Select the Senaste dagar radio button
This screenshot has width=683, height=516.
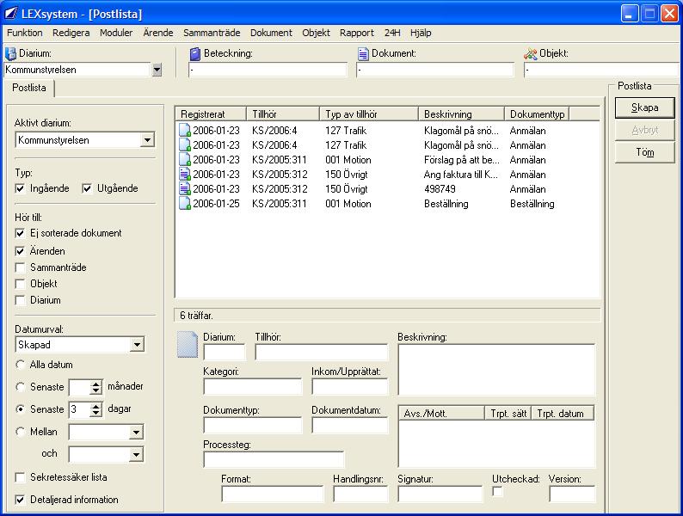tap(20, 409)
